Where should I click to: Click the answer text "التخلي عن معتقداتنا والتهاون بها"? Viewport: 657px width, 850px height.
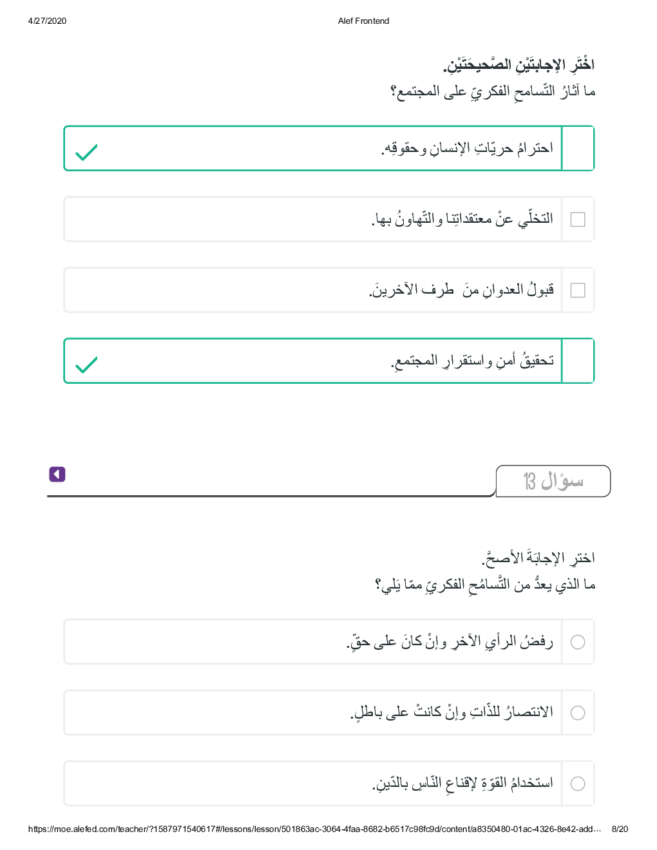click(x=462, y=220)
